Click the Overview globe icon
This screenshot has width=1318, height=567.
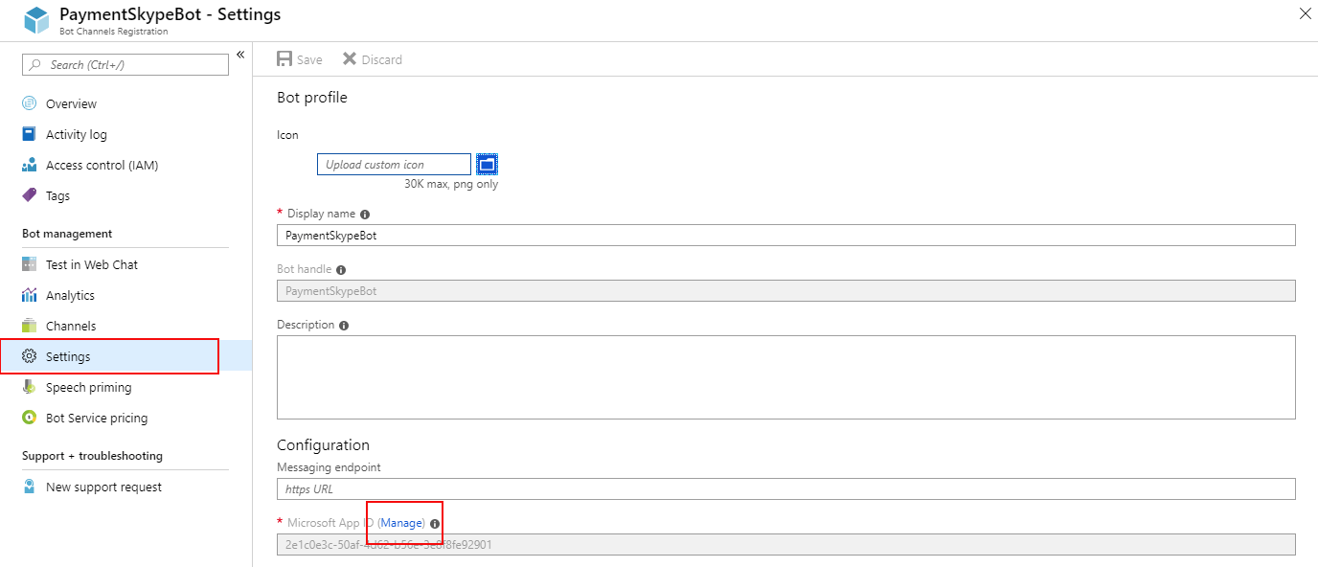29,103
